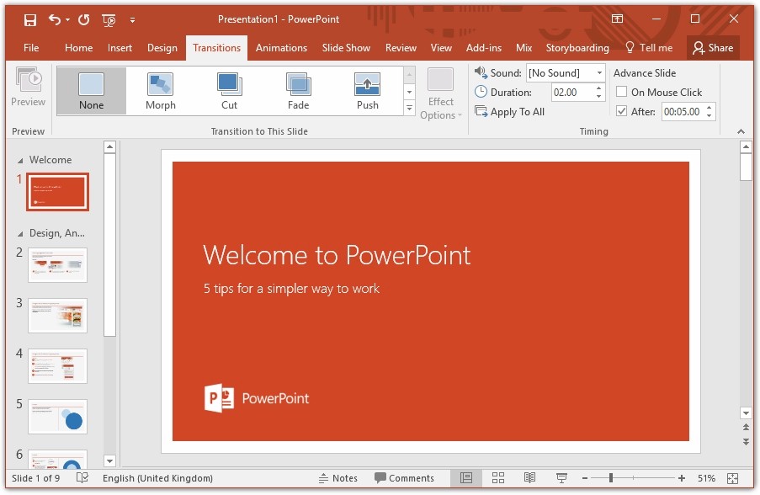Viewport: 760px width, 495px height.
Task: Click the Save icon in quick access toolbar
Action: point(30,20)
